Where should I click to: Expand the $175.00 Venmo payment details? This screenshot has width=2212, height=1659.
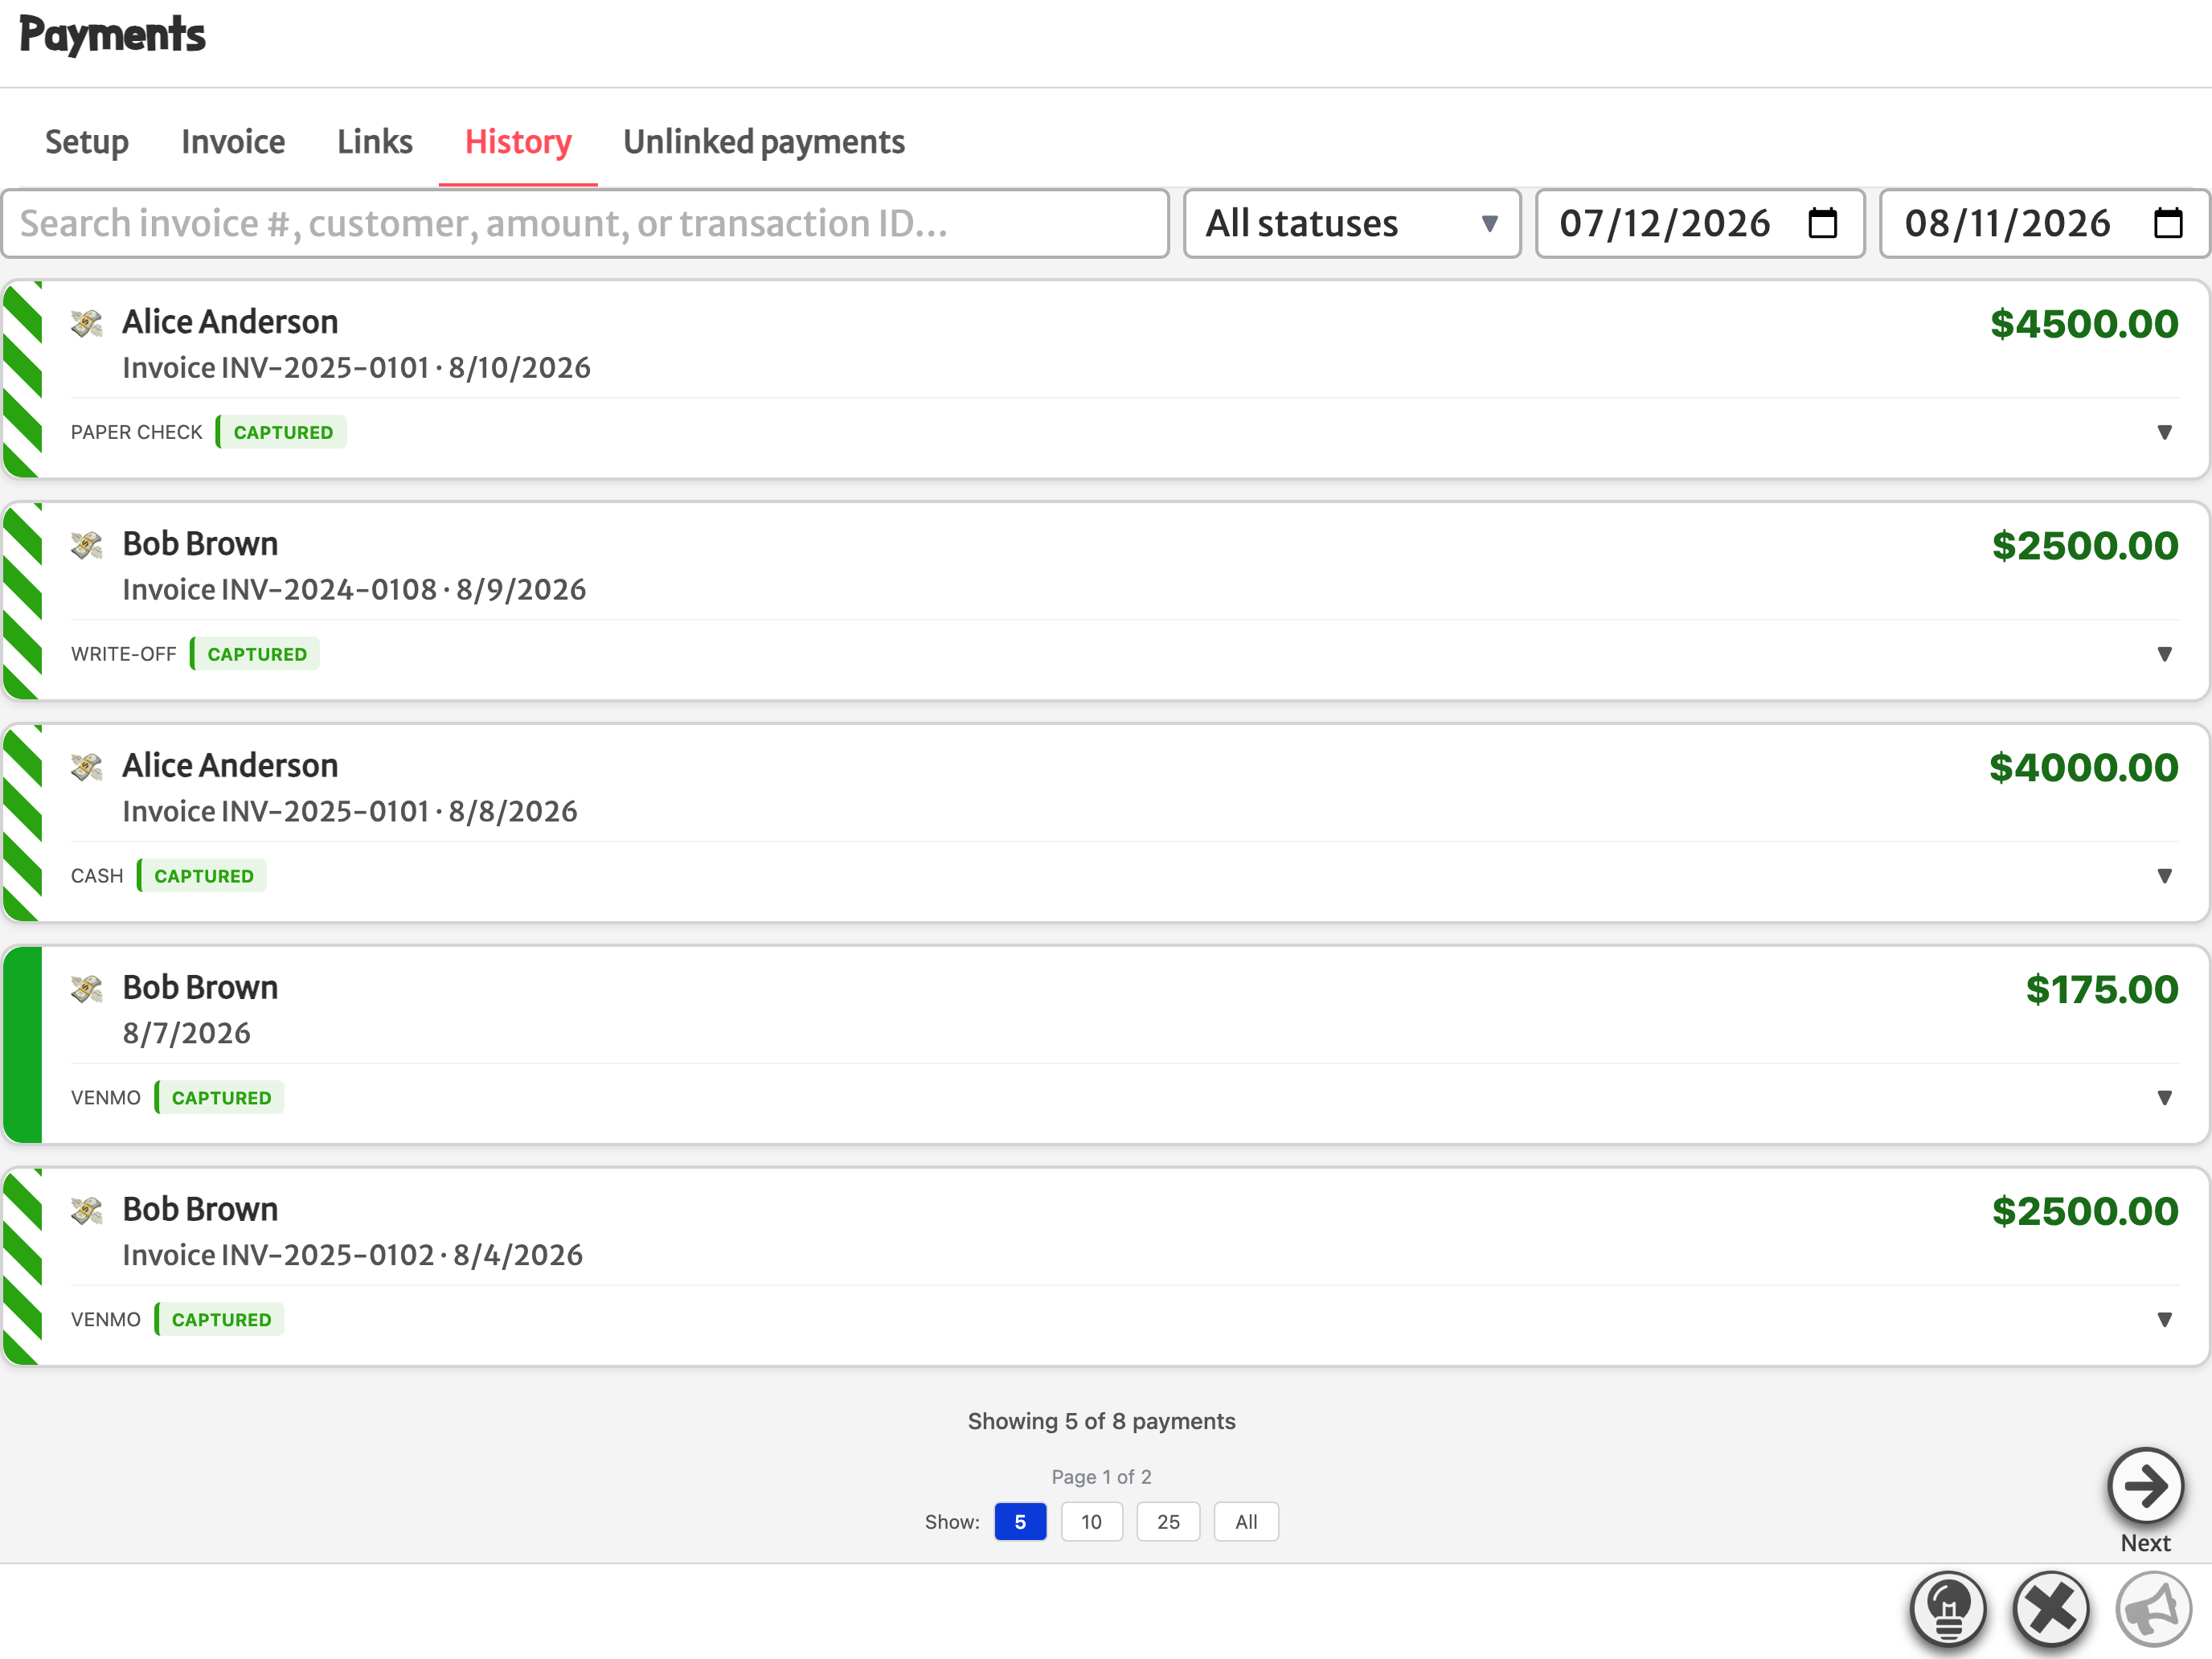[2164, 1098]
